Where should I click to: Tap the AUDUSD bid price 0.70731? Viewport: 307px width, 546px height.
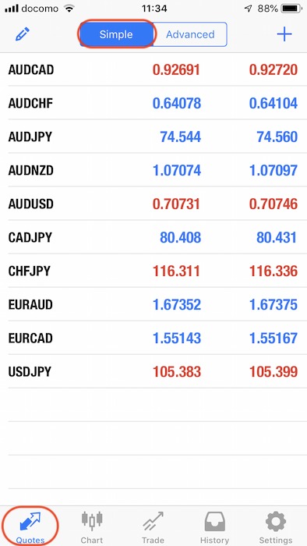coord(177,204)
